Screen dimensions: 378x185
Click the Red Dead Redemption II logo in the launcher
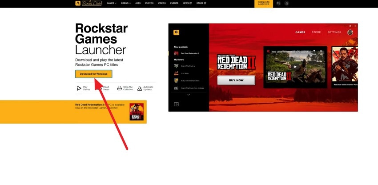[236, 62]
